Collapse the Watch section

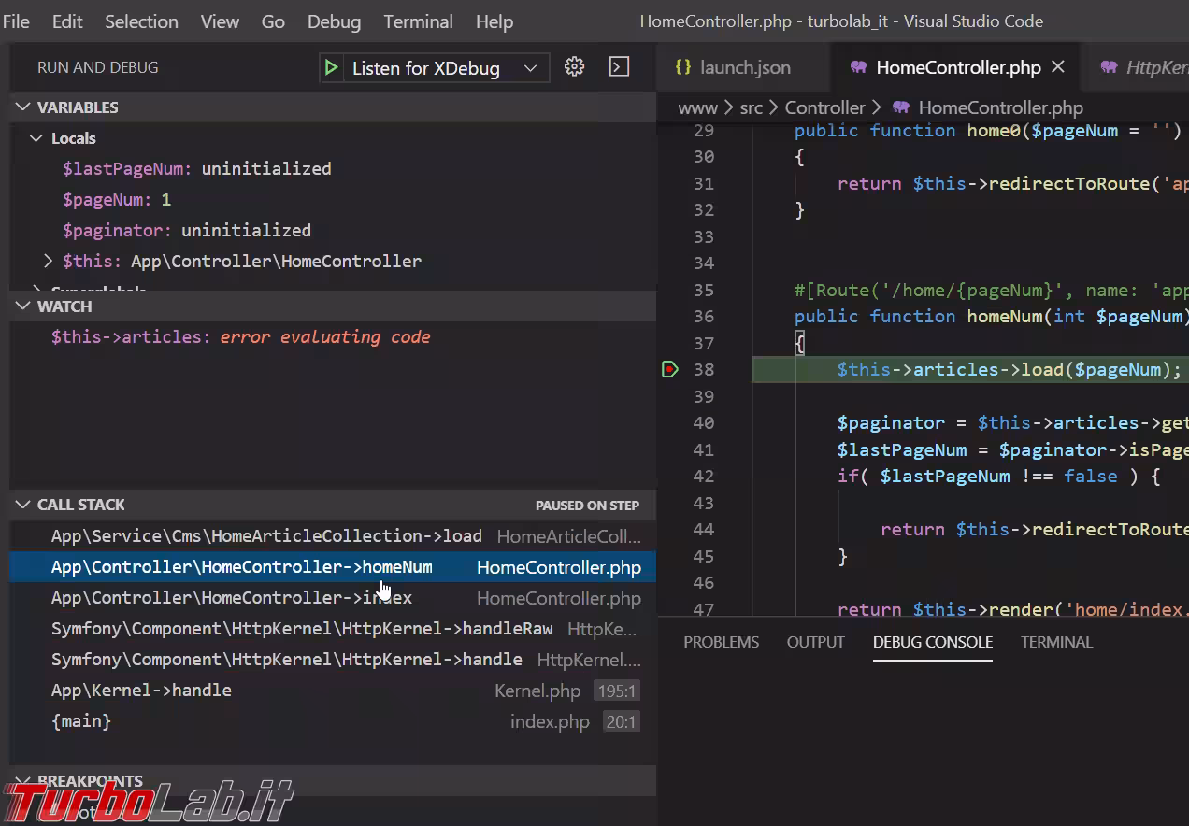click(23, 306)
